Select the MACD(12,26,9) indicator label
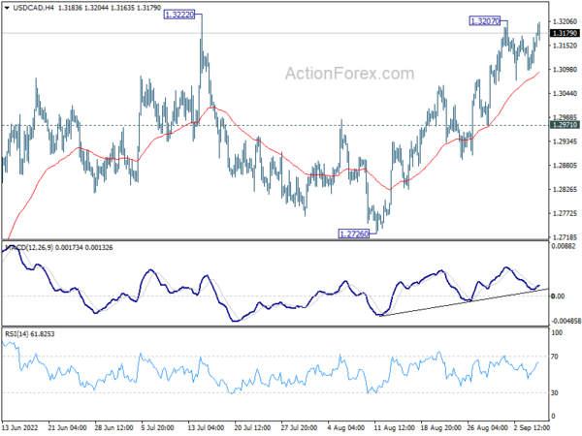The width and height of the screenshot is (582, 436). [x=29, y=248]
